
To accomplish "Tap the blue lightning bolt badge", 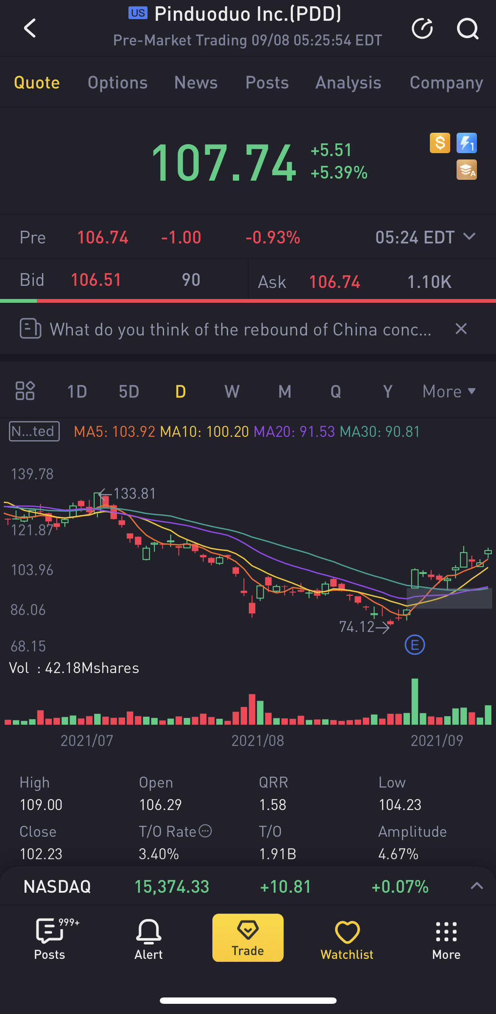I will tap(467, 143).
